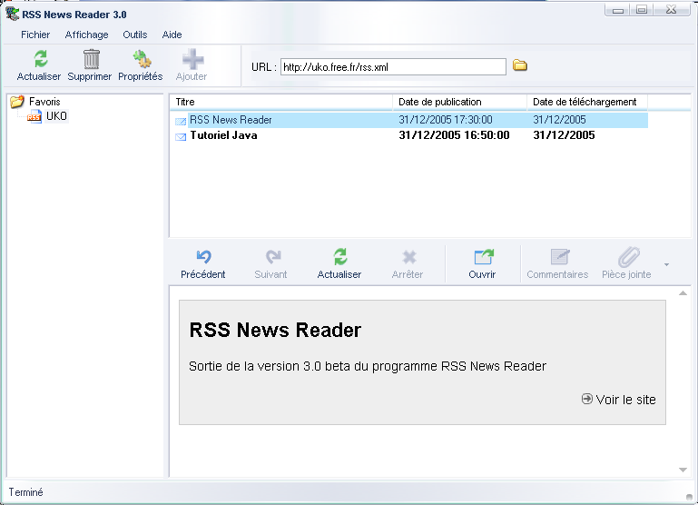Screen dimensions: 698x505
Task: Click the RSS News Reader heading in the preview
Action: [x=275, y=330]
